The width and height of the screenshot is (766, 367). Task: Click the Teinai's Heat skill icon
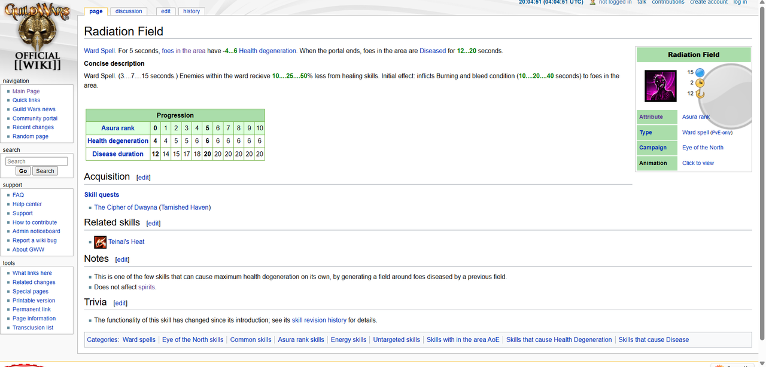click(x=101, y=242)
